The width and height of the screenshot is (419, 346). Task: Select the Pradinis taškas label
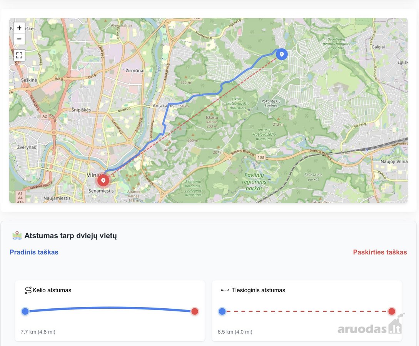click(34, 252)
